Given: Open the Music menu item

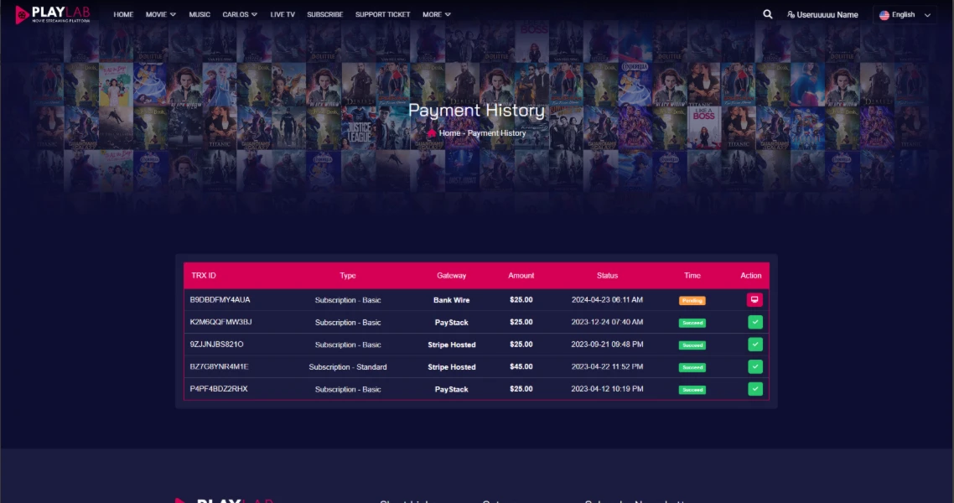Looking at the screenshot, I should [200, 14].
